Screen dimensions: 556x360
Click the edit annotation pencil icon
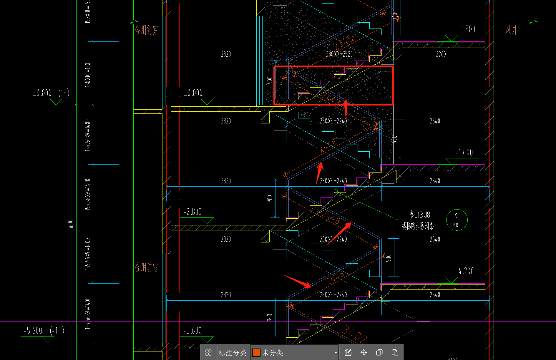(x=348, y=352)
